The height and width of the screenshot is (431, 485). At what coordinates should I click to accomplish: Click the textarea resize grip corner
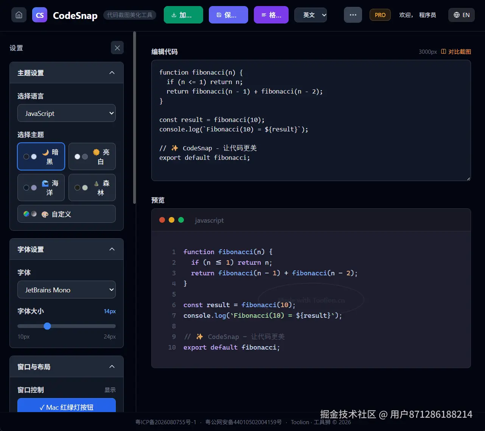pos(468,178)
